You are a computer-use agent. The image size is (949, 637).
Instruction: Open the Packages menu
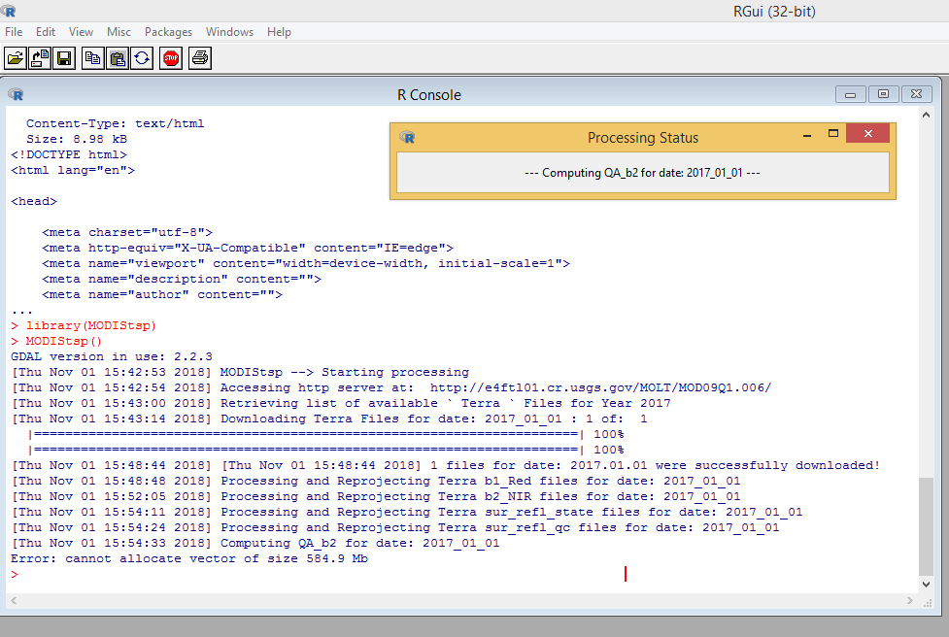(168, 31)
